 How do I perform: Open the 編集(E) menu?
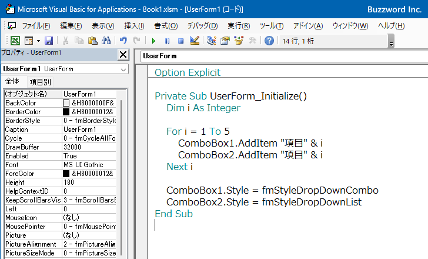click(71, 26)
